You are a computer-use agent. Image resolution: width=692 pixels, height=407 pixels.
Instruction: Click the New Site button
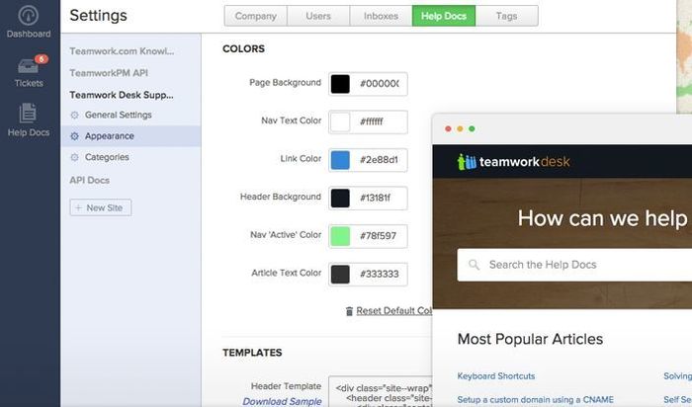(100, 207)
